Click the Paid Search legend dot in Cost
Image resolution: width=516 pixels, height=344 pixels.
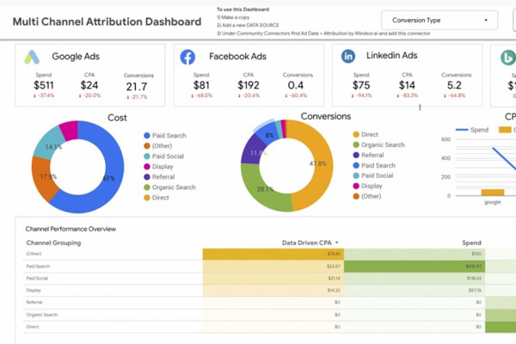(144, 134)
